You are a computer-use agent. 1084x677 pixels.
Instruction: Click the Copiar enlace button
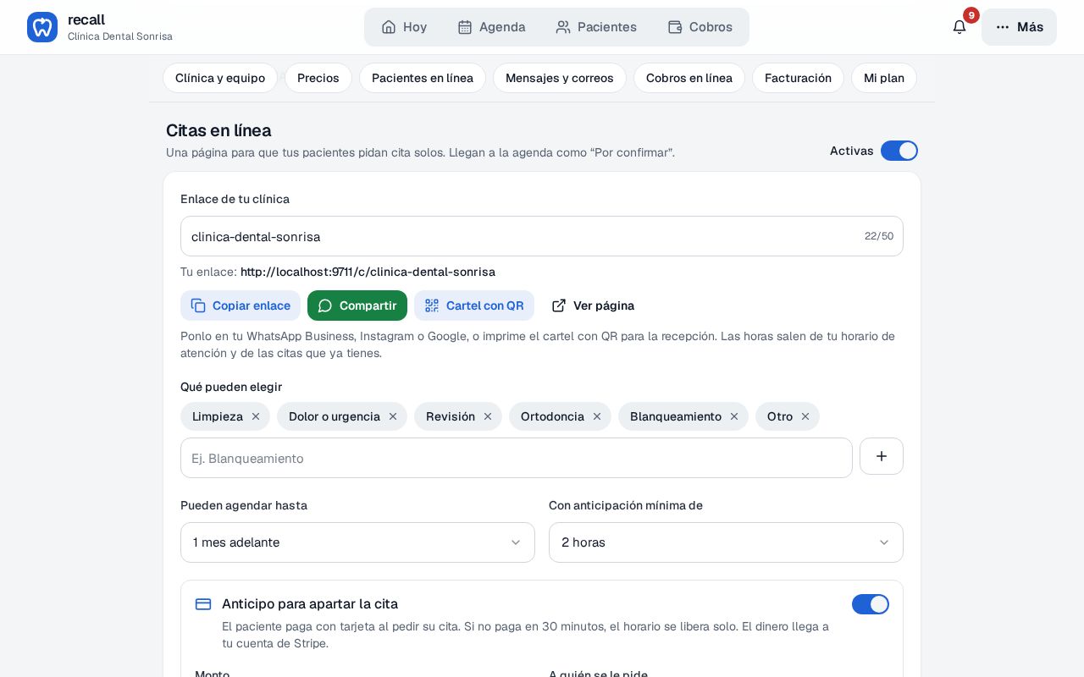tap(241, 305)
